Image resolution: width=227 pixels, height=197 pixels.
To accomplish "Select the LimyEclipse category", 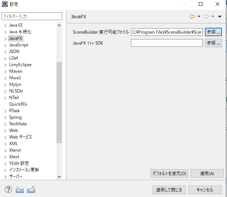I will pyautogui.click(x=20, y=65).
